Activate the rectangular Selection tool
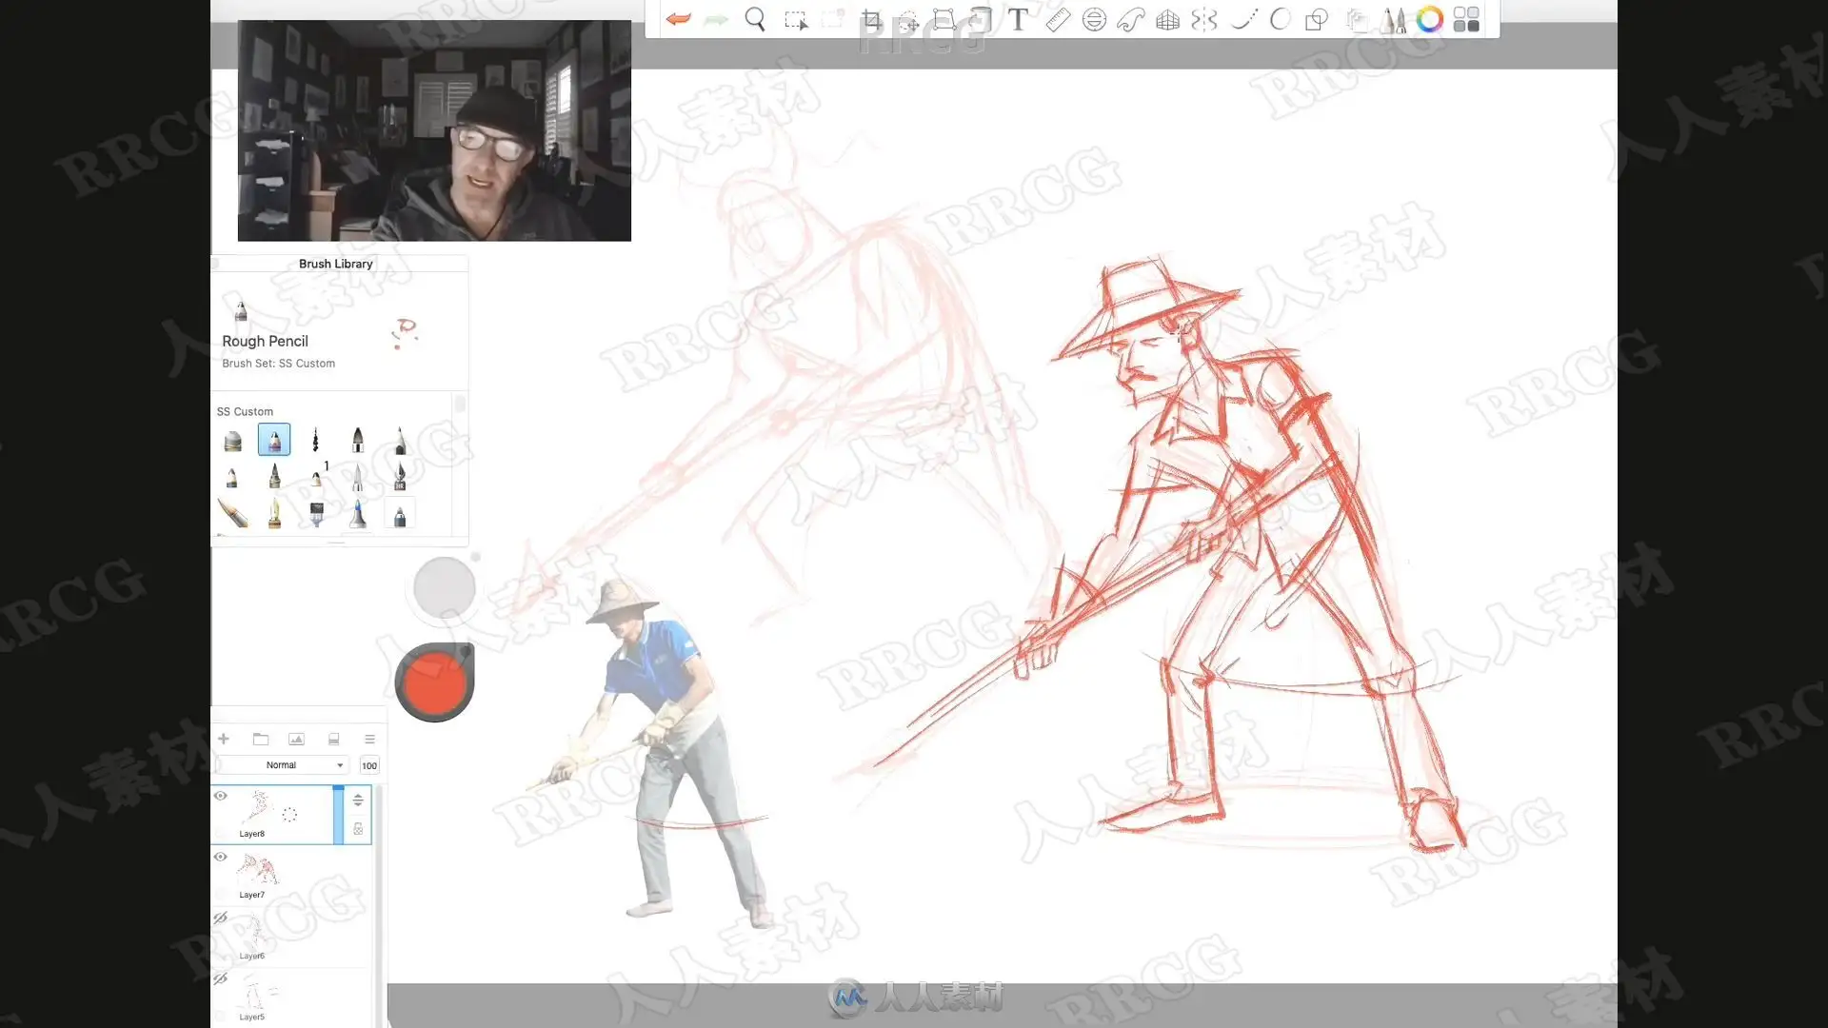This screenshot has height=1028, width=1828. coord(795,19)
